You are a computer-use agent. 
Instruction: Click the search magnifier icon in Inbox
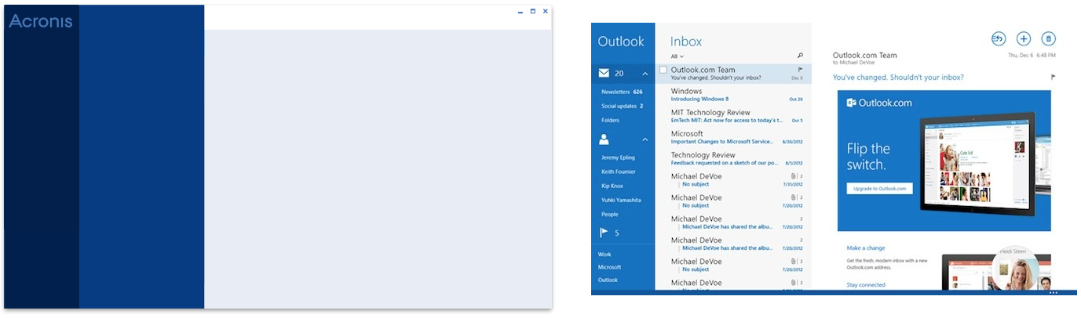(800, 56)
